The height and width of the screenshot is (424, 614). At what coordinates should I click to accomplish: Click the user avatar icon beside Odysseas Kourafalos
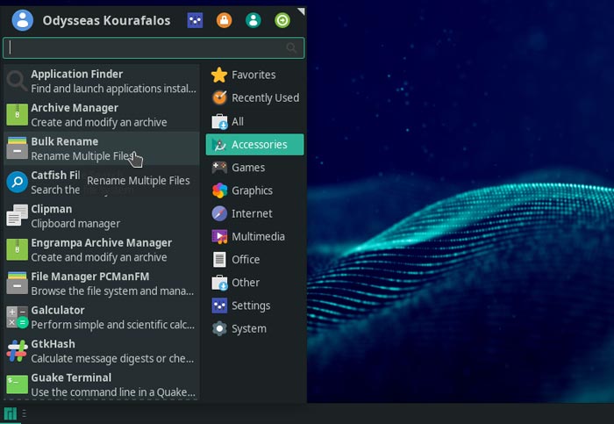coord(22,20)
